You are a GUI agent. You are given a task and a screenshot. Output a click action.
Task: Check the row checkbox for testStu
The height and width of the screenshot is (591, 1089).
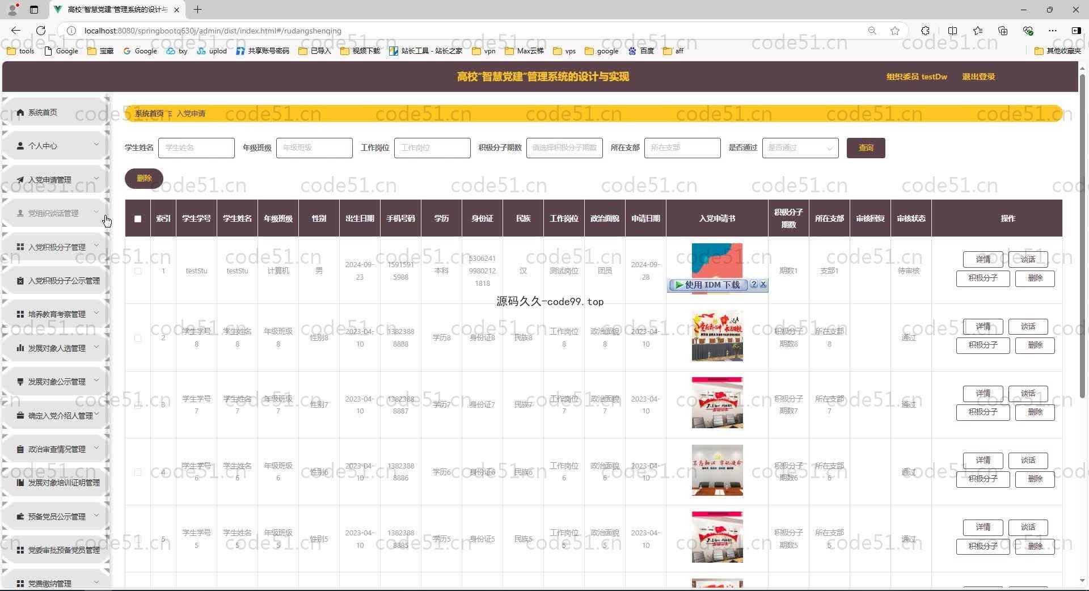click(x=138, y=271)
